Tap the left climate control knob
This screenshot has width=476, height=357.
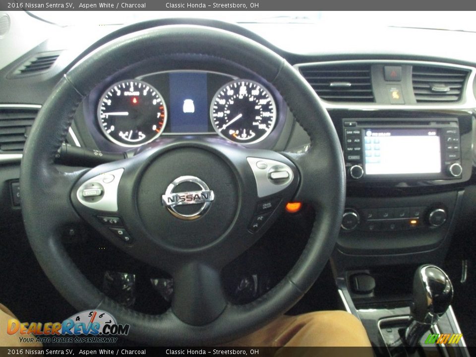pyautogui.click(x=350, y=219)
